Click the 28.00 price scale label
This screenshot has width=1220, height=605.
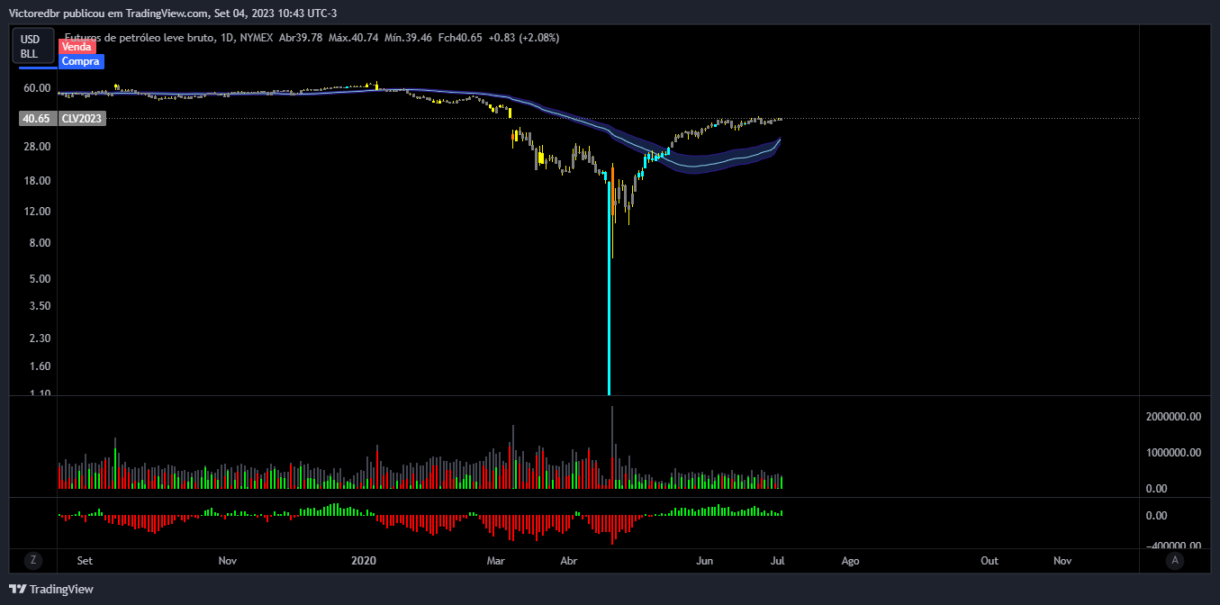pyautogui.click(x=36, y=147)
